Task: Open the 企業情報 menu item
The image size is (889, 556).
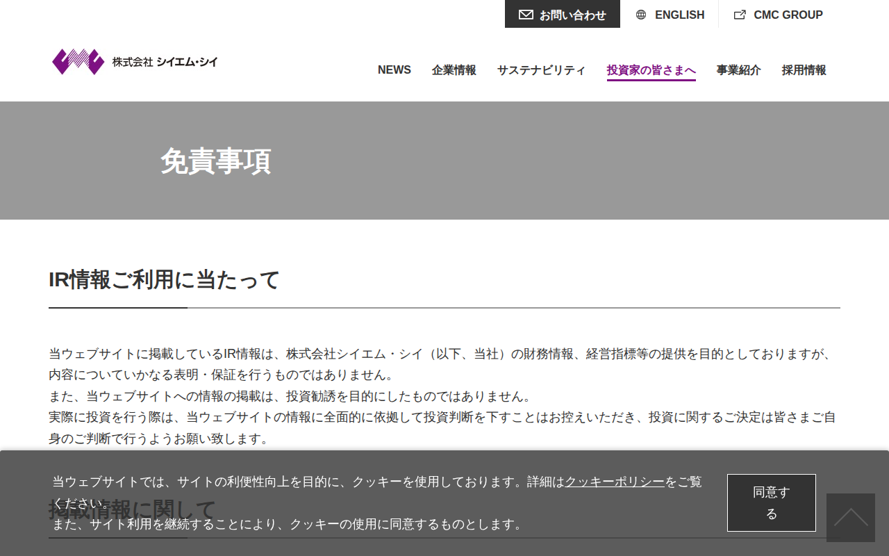Action: (x=454, y=69)
